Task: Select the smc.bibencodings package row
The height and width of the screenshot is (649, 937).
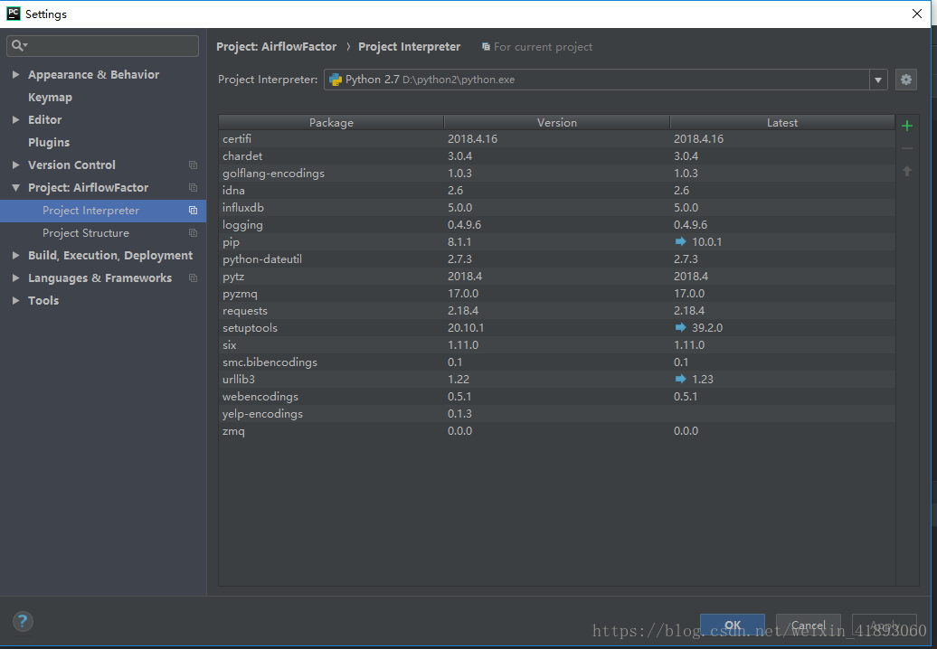Action: pyautogui.click(x=557, y=362)
